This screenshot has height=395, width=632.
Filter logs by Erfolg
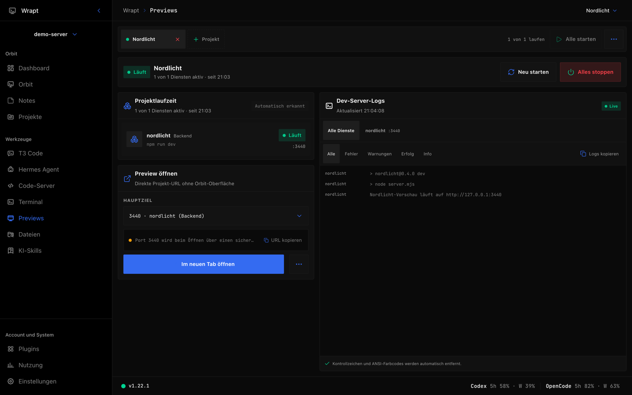click(407, 154)
